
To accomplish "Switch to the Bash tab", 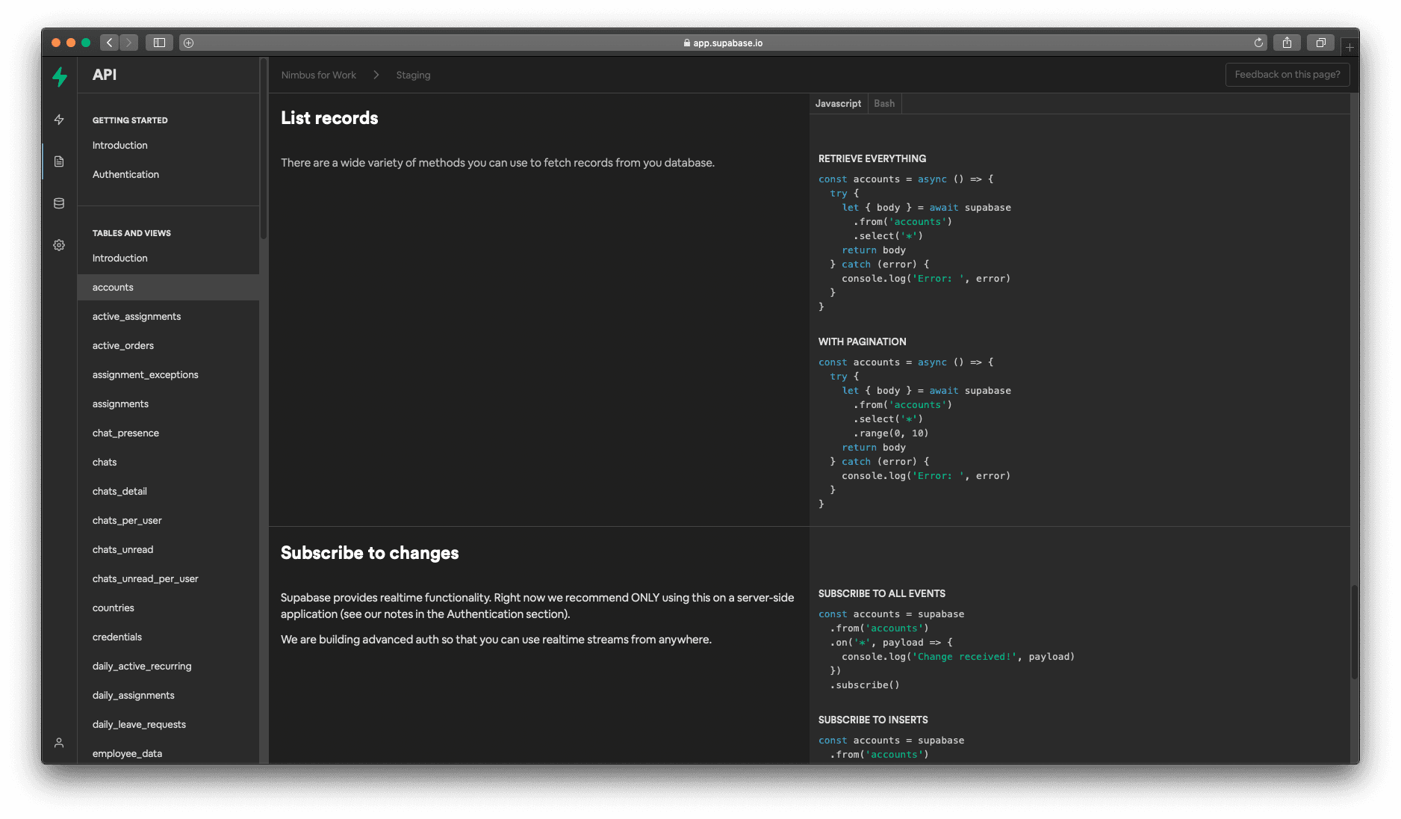I will coord(884,104).
